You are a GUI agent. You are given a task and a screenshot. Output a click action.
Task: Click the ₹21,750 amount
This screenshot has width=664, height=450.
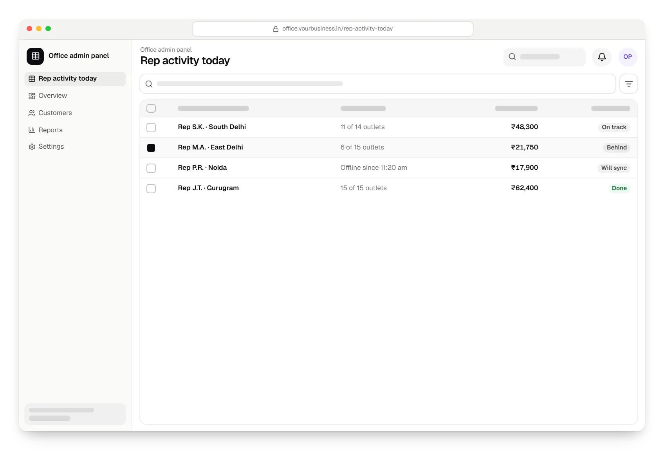525,147
